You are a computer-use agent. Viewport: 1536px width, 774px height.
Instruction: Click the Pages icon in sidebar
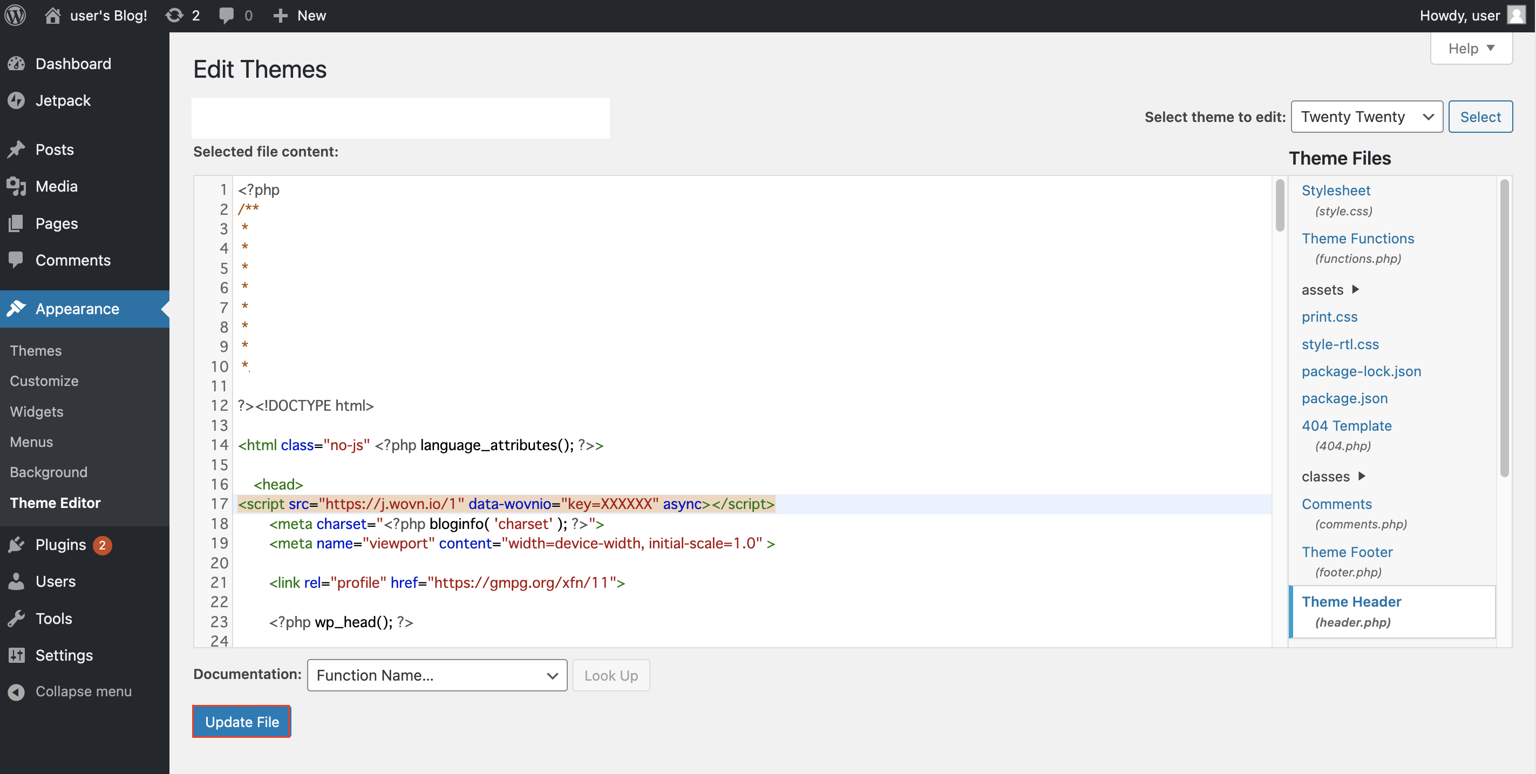pyautogui.click(x=17, y=223)
